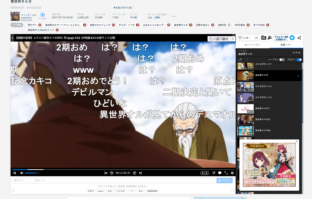Screen dimensions: 312x199
Task: Click the share icon beside Twitter
Action: [x=299, y=38]
